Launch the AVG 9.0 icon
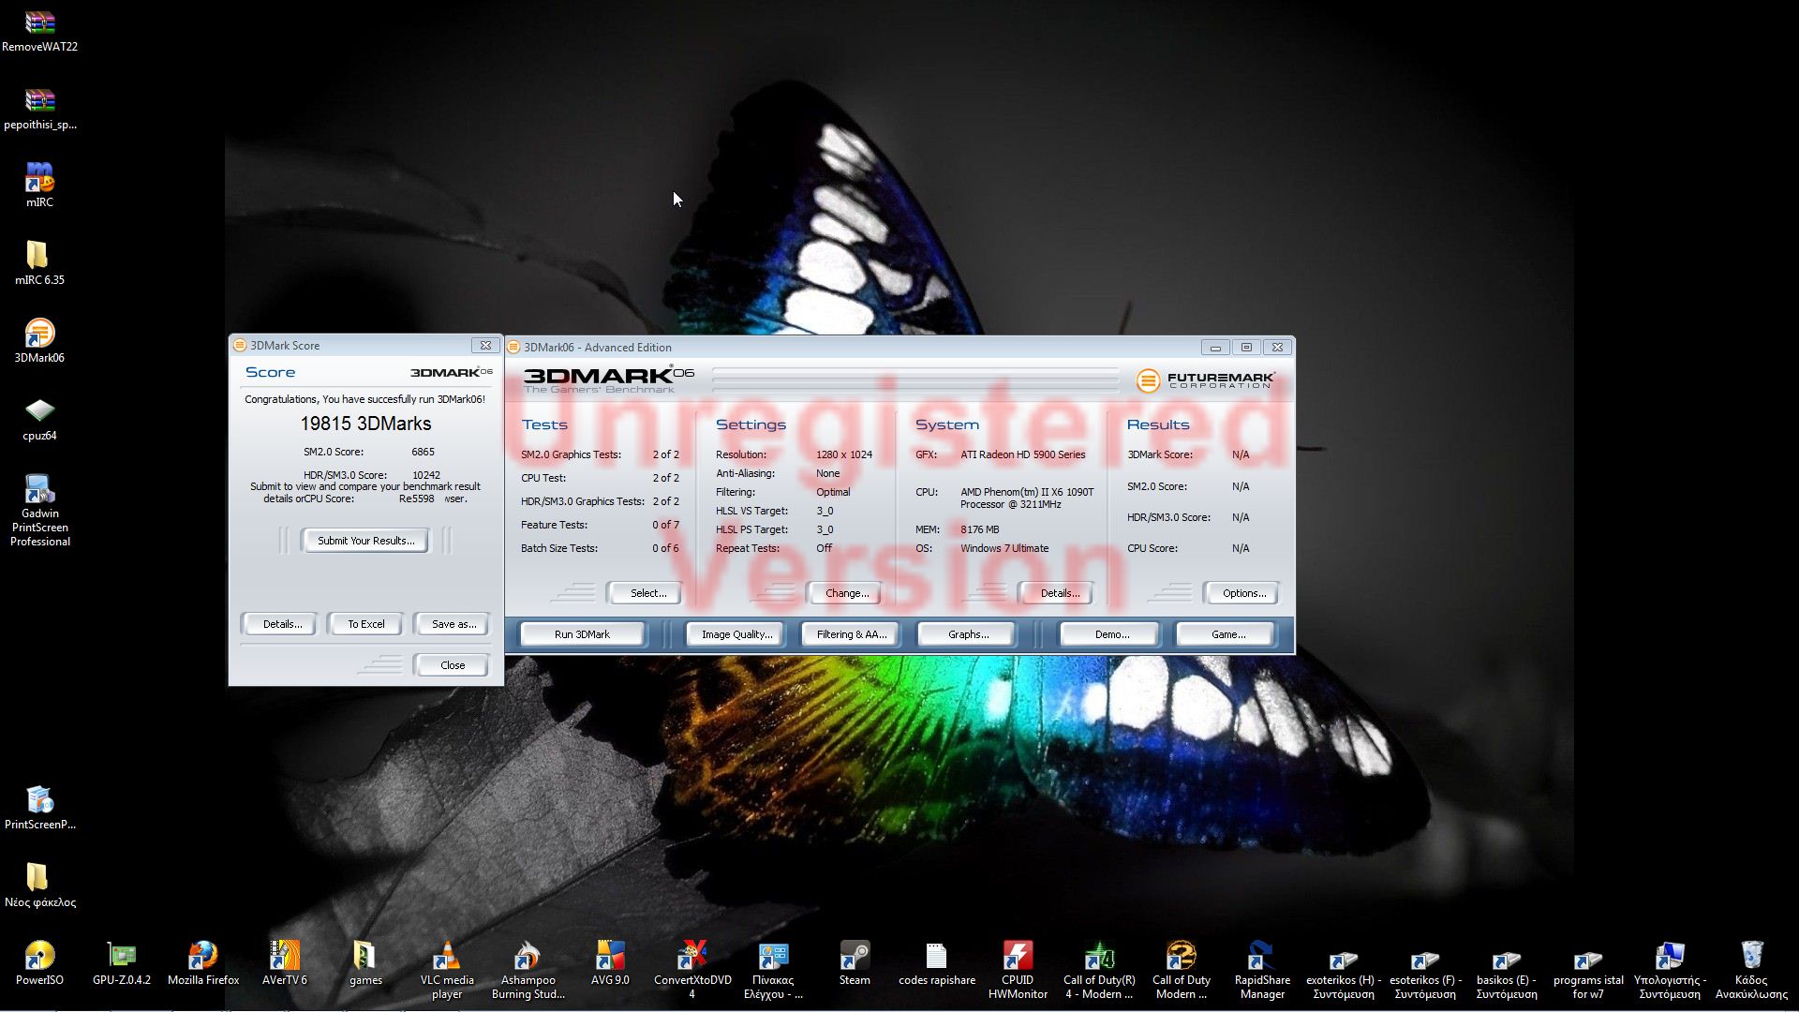Viewport: 1799px width, 1012px height. pos(610,956)
